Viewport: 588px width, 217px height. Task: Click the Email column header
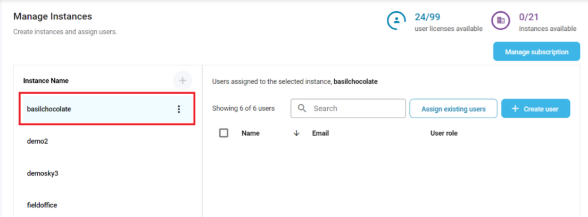point(320,133)
